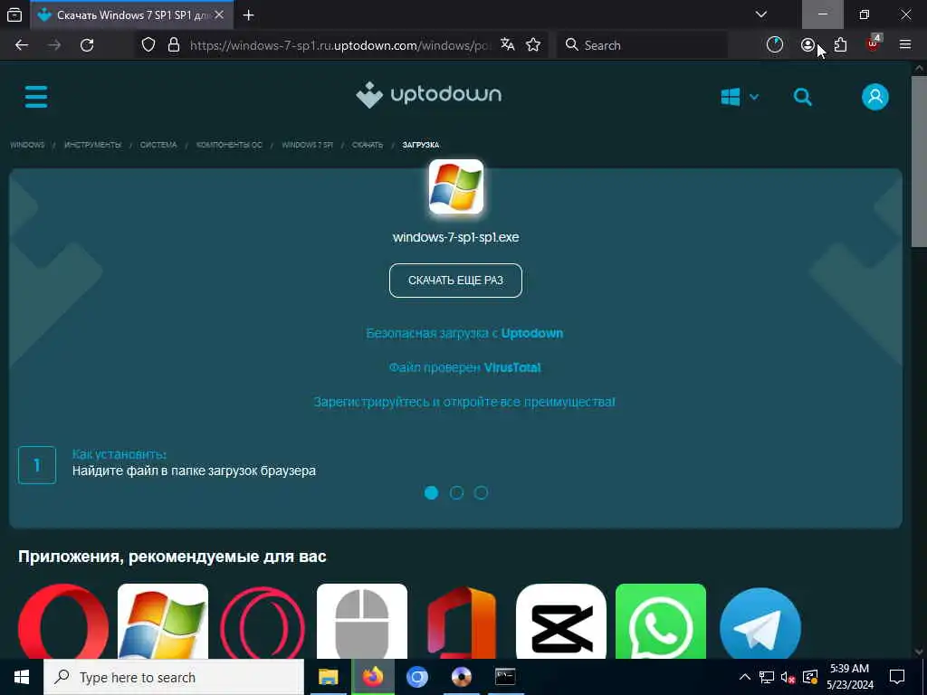927x695 pixels.
Task: Click the shield tracking protection icon
Action: (148, 45)
